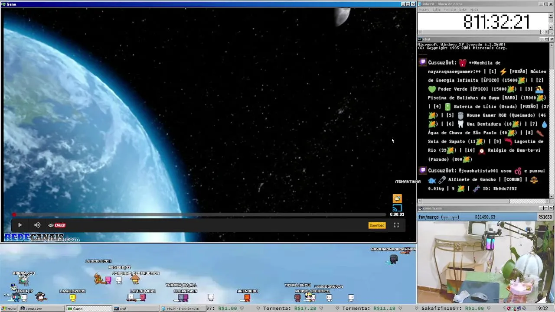The height and width of the screenshot is (312, 555).
Task: Open the EMBED option in the video player
Action: pyautogui.click(x=57, y=225)
